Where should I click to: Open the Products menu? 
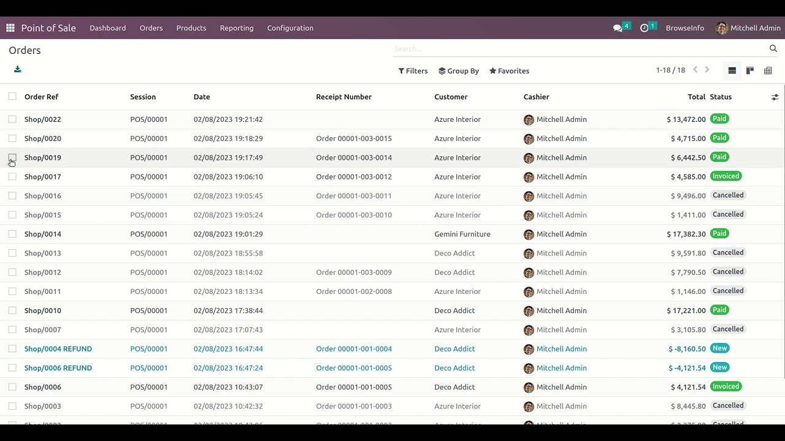(x=191, y=28)
